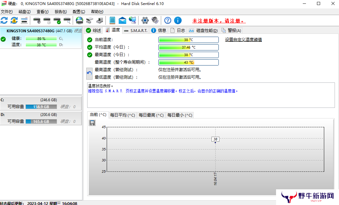Click the globe on disk toolbar icon
339x205 pixels.
point(79,20)
